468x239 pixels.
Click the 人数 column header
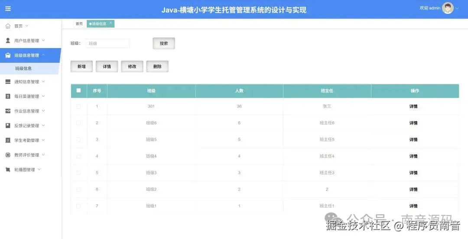pos(239,90)
